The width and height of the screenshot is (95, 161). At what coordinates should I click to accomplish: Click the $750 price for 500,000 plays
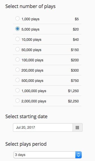point(75,81)
